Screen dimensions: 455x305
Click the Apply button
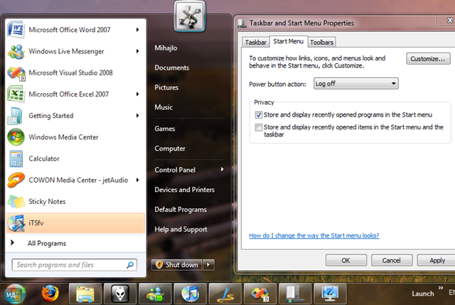click(x=437, y=260)
